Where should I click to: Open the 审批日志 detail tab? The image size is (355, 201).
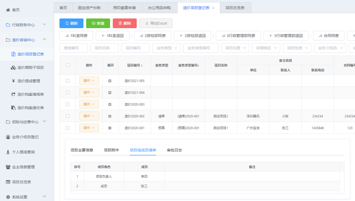(174, 150)
